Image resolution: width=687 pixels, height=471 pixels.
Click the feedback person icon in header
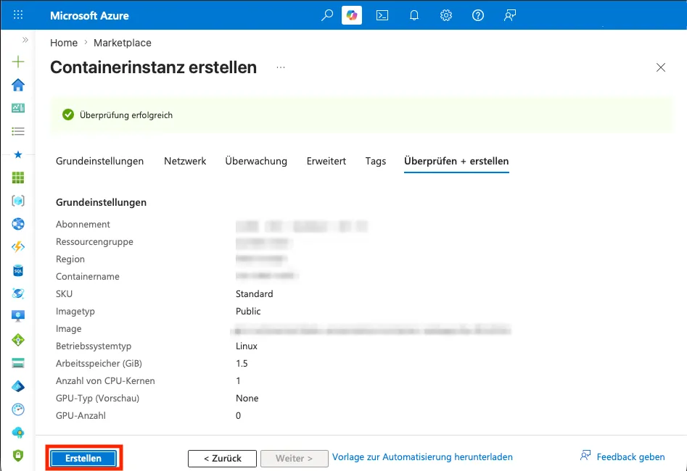tap(510, 15)
